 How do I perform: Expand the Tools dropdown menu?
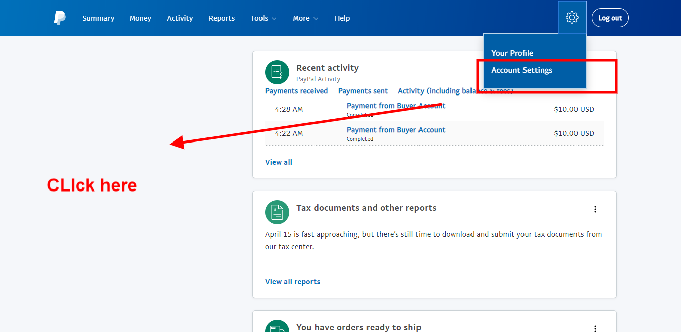(x=264, y=18)
